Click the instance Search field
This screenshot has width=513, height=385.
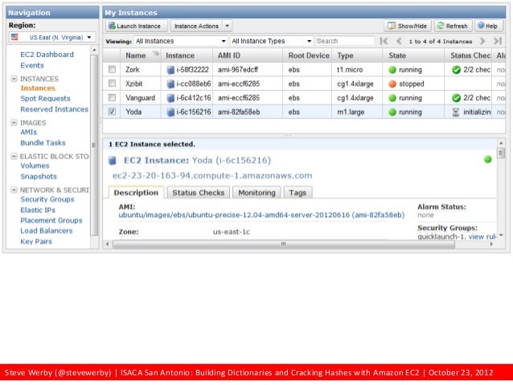(x=343, y=41)
